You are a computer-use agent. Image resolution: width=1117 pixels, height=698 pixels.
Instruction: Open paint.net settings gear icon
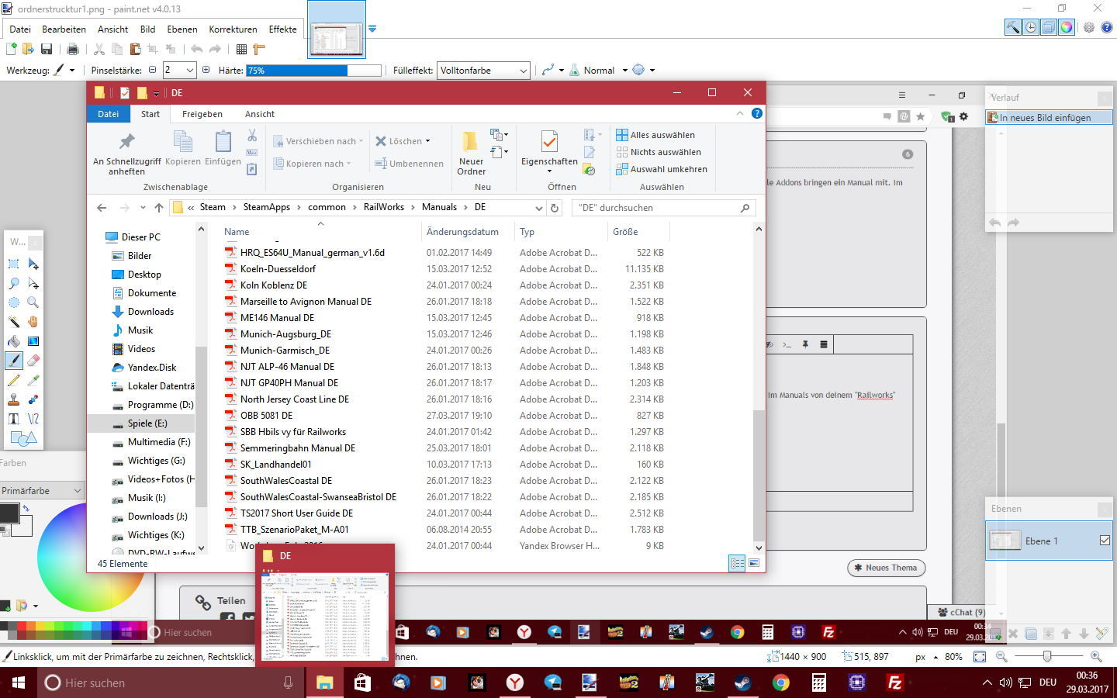[1089, 27]
